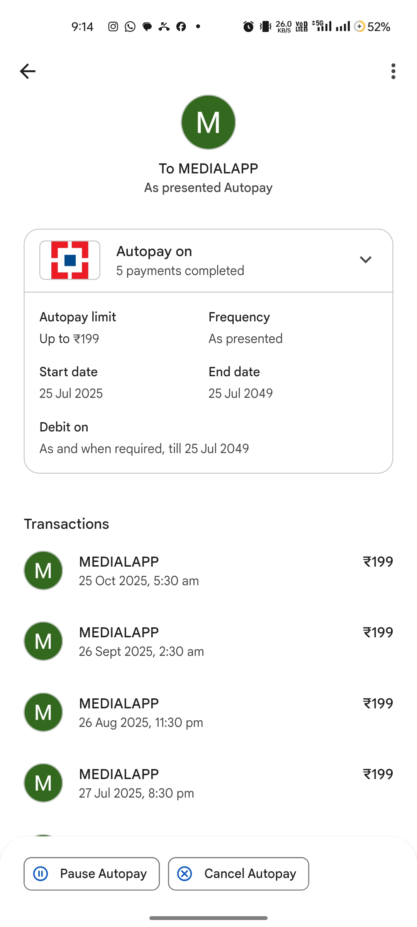Image resolution: width=417 pixels, height=927 pixels.
Task: Open the 26 Aug 2025 transaction
Action: coord(208,712)
